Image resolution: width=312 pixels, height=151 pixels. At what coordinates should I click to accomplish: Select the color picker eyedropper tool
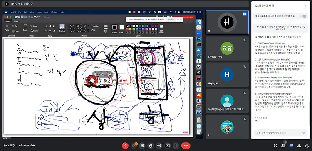(54, 31)
